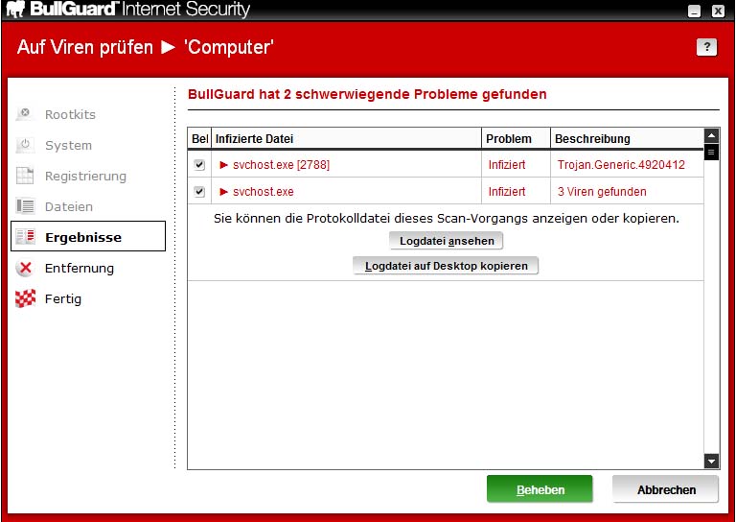The image size is (736, 522).
Task: Click the red X Entfernung icon
Action: coord(26,269)
